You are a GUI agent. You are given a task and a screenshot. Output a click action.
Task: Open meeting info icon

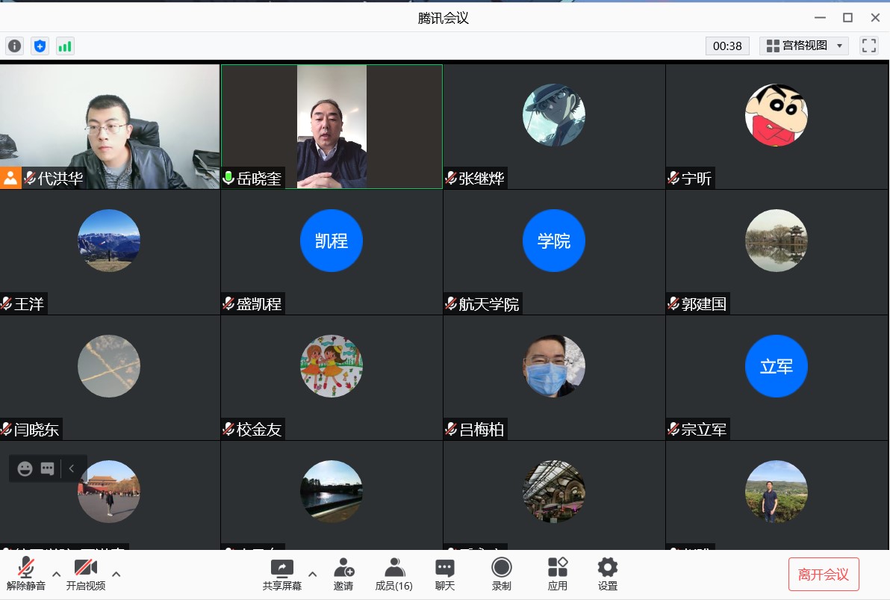(15, 46)
